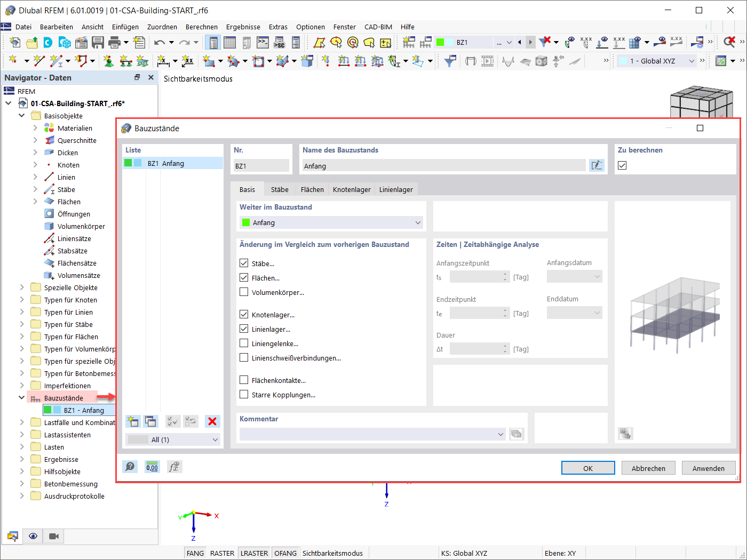
Task: Switch to the navigator views eye tab
Action: tap(33, 536)
